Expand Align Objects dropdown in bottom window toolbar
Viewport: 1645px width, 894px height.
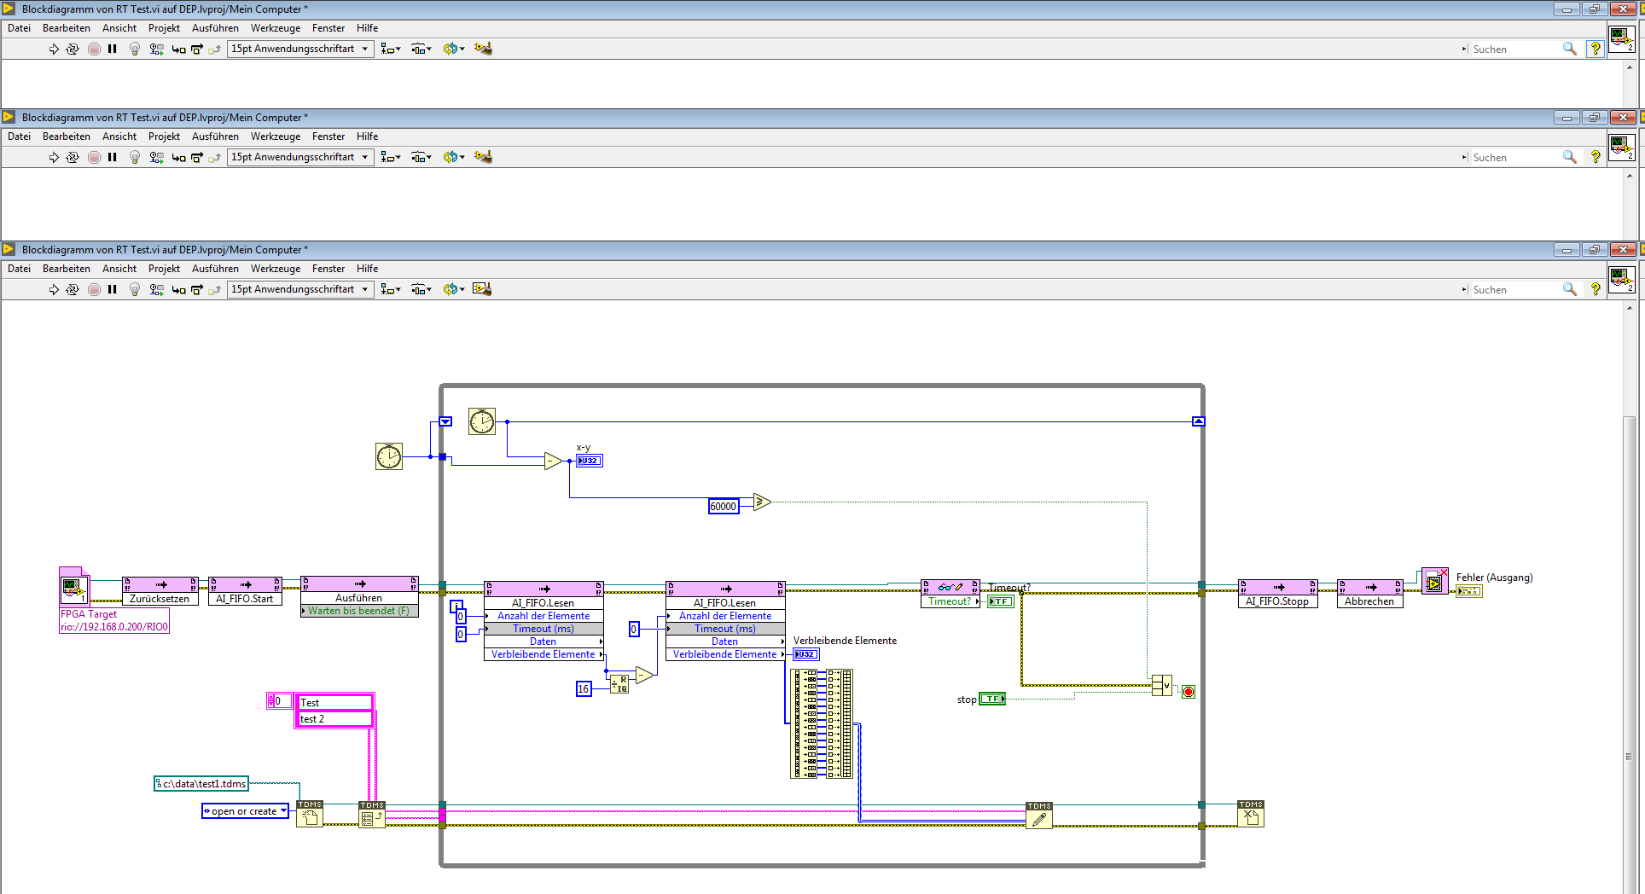(391, 289)
